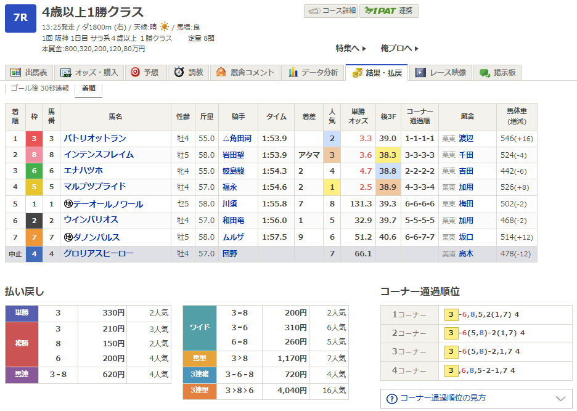Click the 調教 stopwatch icon

tap(179, 73)
